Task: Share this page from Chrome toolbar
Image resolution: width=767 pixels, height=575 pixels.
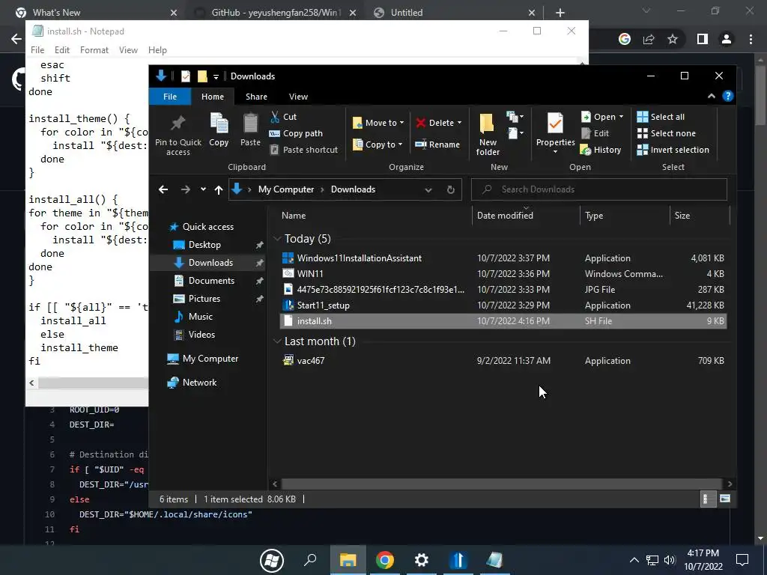Action: click(x=649, y=39)
